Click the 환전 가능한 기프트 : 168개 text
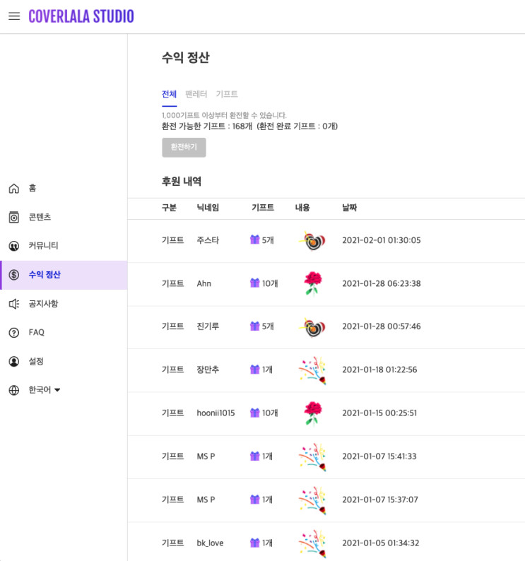 tap(207, 126)
